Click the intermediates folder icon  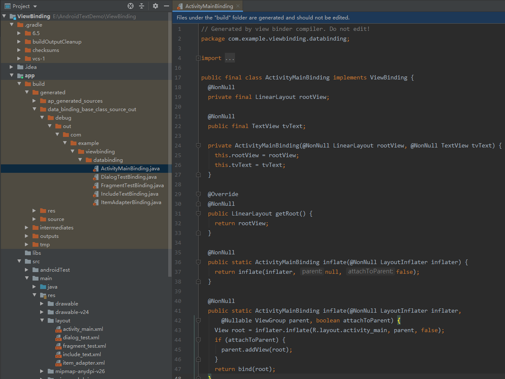36,228
